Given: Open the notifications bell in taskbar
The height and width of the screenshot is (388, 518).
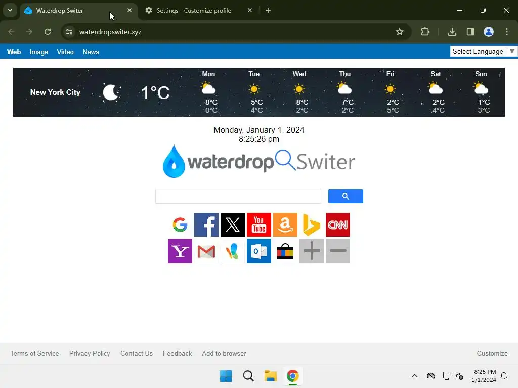Looking at the screenshot, I should (x=504, y=376).
